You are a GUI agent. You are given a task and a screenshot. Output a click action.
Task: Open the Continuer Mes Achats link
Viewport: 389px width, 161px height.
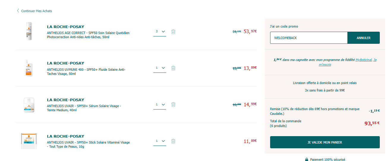click(x=37, y=11)
